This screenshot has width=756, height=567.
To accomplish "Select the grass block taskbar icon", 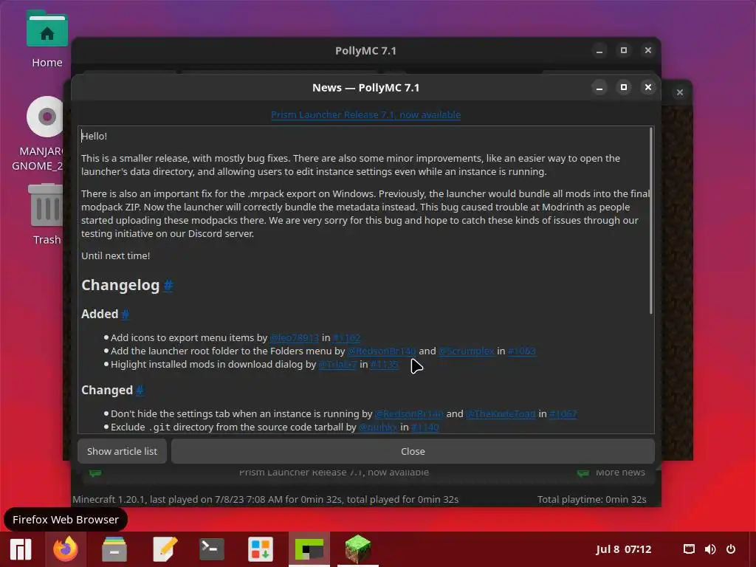I will point(358,549).
